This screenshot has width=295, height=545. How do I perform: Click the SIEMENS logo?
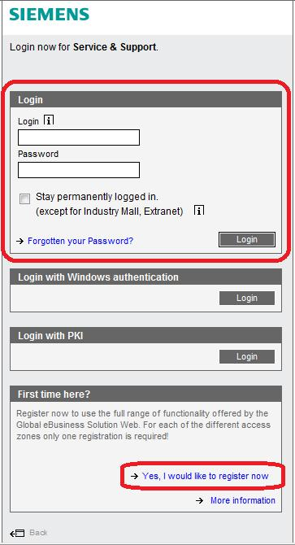(50, 15)
